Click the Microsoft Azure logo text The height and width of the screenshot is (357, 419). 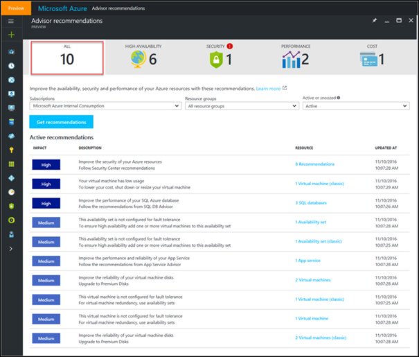62,8
